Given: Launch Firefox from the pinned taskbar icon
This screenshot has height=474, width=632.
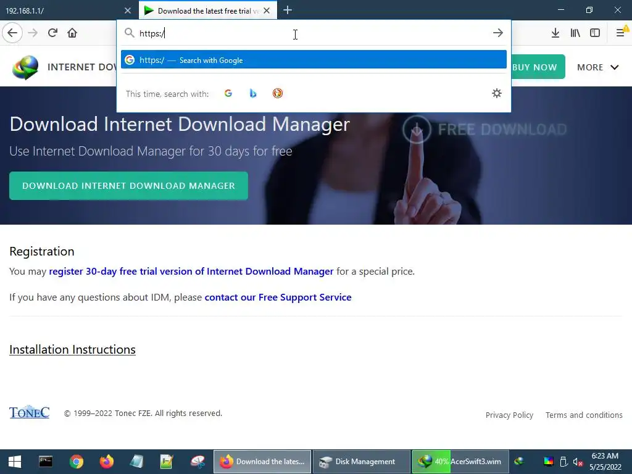Looking at the screenshot, I should coord(106,462).
